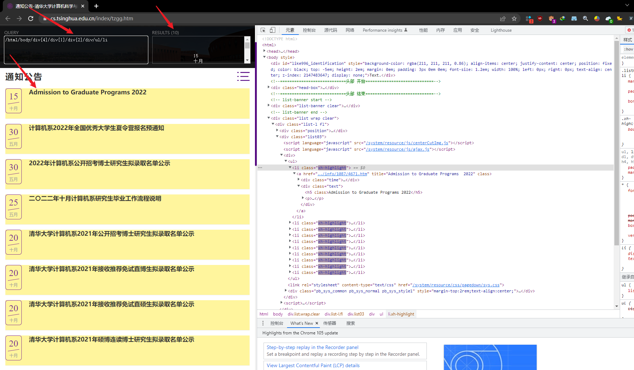
Task: Expand the div class="position" node
Action: 277,130
